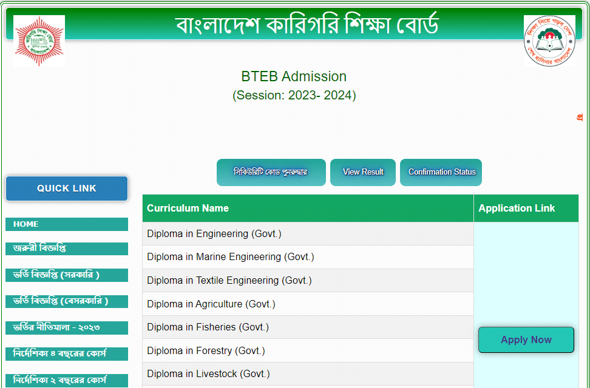The width and height of the screenshot is (590, 388).
Task: Open নির্দেশিকা ২ বছরের কোর্স guide
Action: click(x=66, y=380)
